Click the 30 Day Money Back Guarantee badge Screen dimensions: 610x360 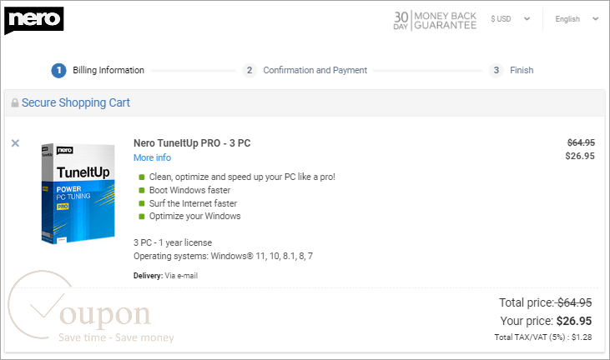tap(435, 21)
